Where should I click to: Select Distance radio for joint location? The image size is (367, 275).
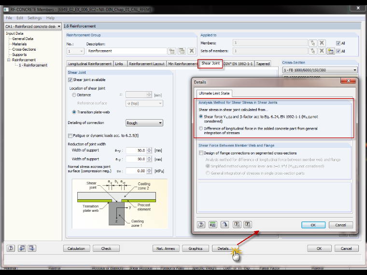74,95
